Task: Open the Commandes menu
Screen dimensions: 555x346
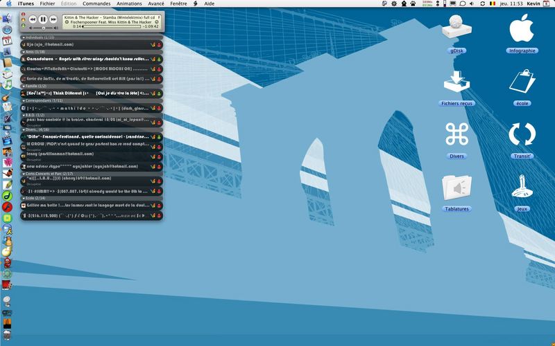Action: (x=96, y=3)
